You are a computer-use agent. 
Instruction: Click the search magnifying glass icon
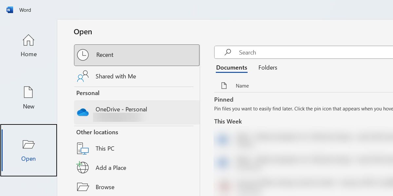pyautogui.click(x=228, y=52)
